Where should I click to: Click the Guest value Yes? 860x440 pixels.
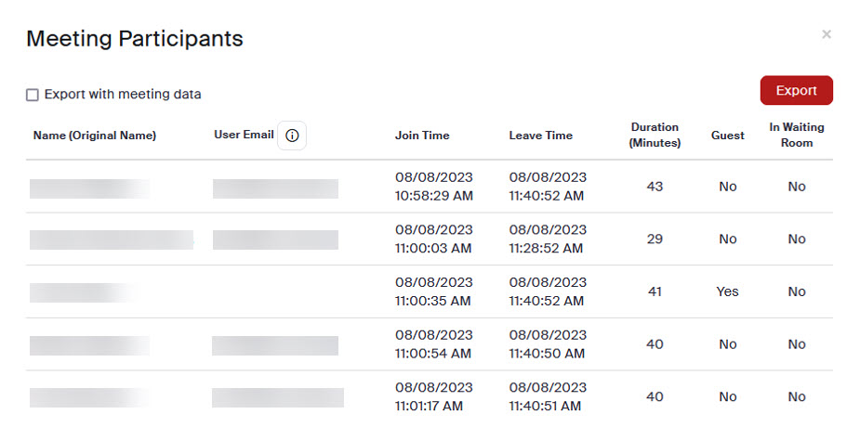pyautogui.click(x=727, y=291)
